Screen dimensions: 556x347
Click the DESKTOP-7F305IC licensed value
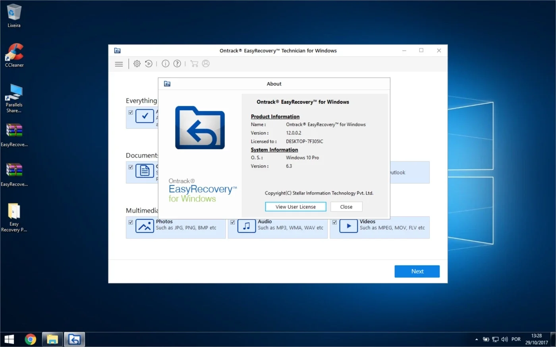point(305,142)
